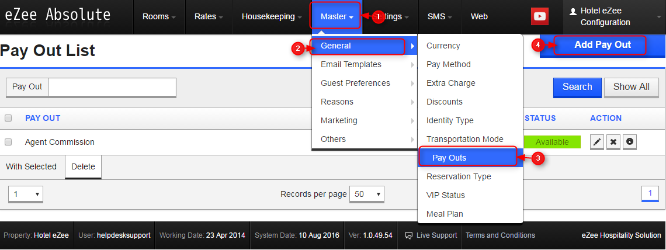Click Delete under With Selected
The image size is (666, 250).
83,167
